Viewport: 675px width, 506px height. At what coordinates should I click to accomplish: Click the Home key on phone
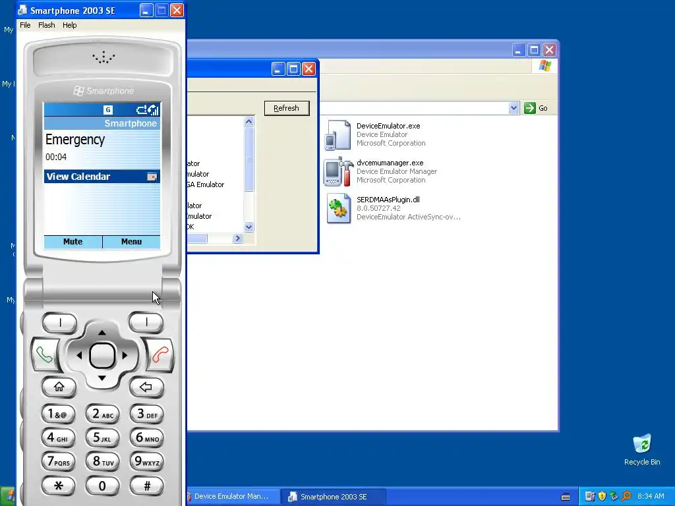point(59,386)
